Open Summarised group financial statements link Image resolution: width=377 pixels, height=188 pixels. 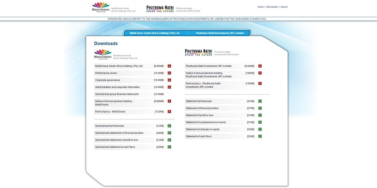point(117,94)
